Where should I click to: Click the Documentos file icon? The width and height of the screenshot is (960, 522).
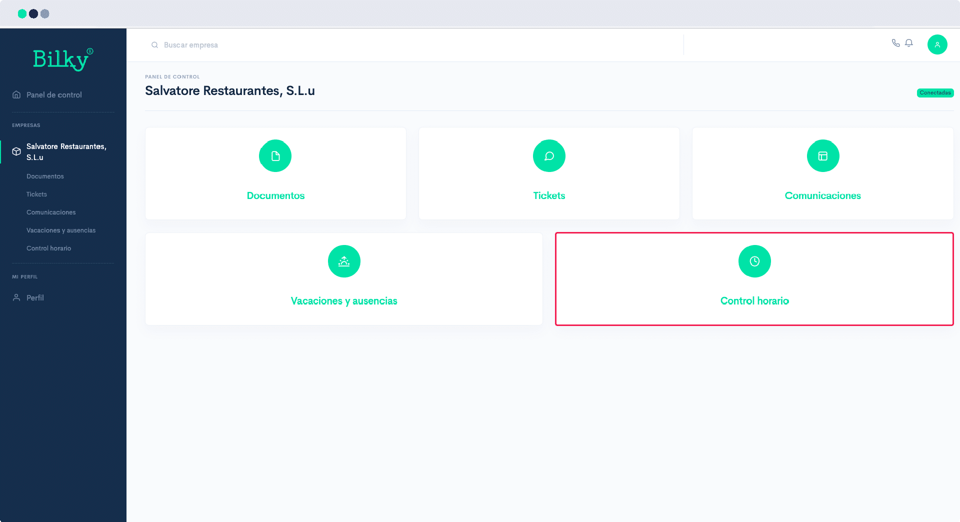point(275,156)
